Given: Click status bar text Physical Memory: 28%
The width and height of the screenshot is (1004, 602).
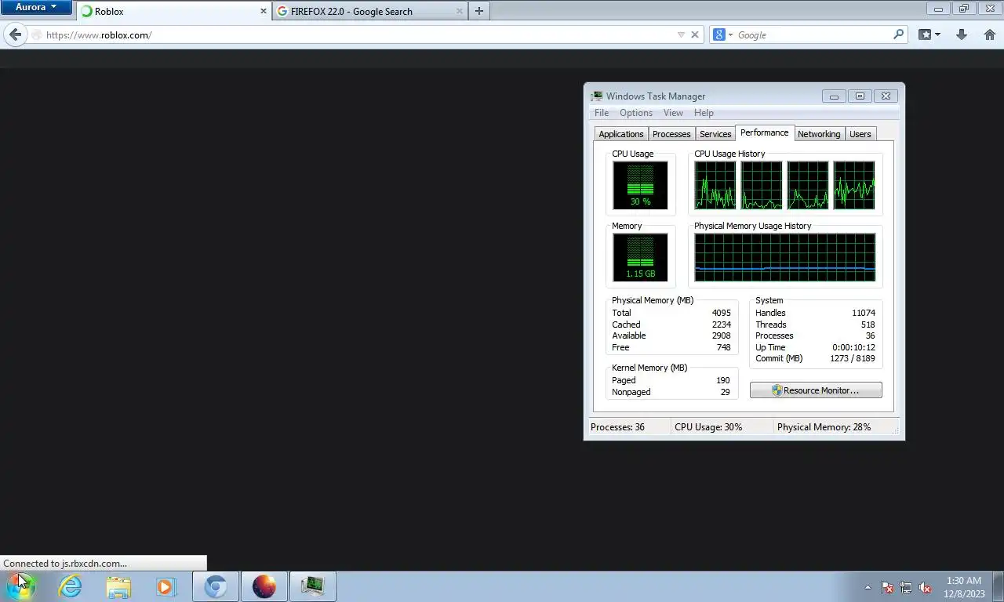Looking at the screenshot, I should [x=824, y=427].
